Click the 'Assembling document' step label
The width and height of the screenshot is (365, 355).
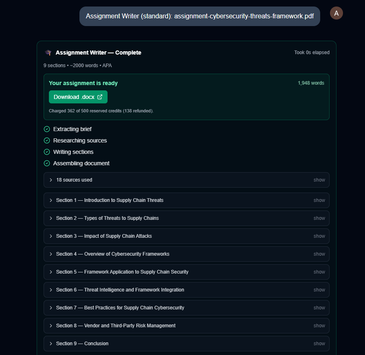81,163
